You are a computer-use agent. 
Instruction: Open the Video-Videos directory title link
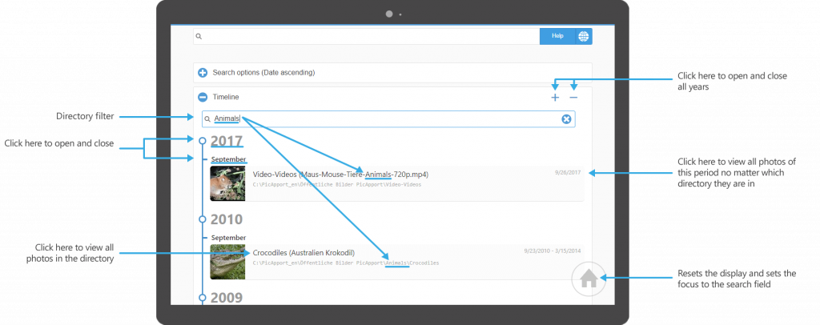[x=351, y=174]
